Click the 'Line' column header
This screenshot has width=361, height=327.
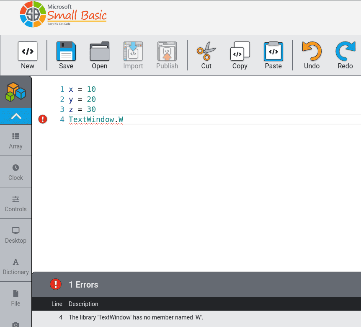click(57, 304)
